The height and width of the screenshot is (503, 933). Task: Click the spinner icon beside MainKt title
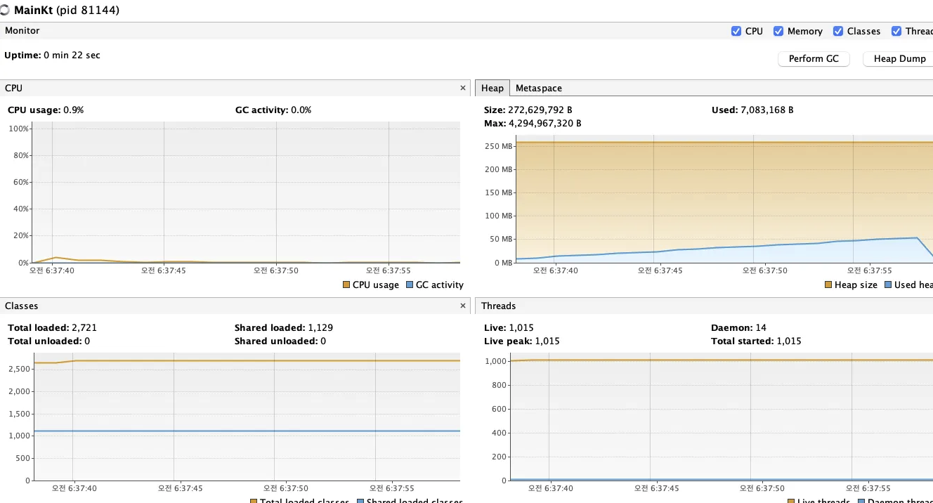(x=6, y=11)
